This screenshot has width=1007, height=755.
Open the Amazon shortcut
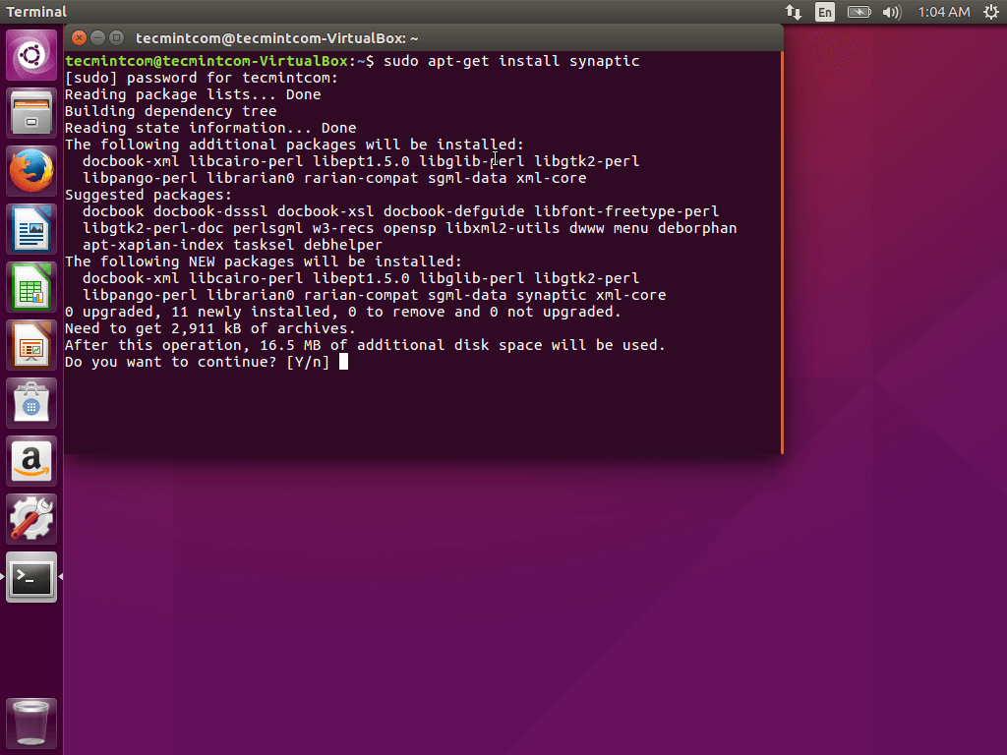click(30, 460)
